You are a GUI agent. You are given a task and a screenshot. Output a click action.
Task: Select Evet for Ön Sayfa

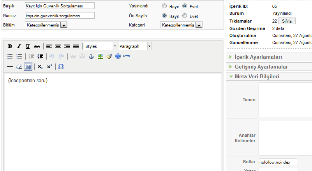tap(185, 16)
